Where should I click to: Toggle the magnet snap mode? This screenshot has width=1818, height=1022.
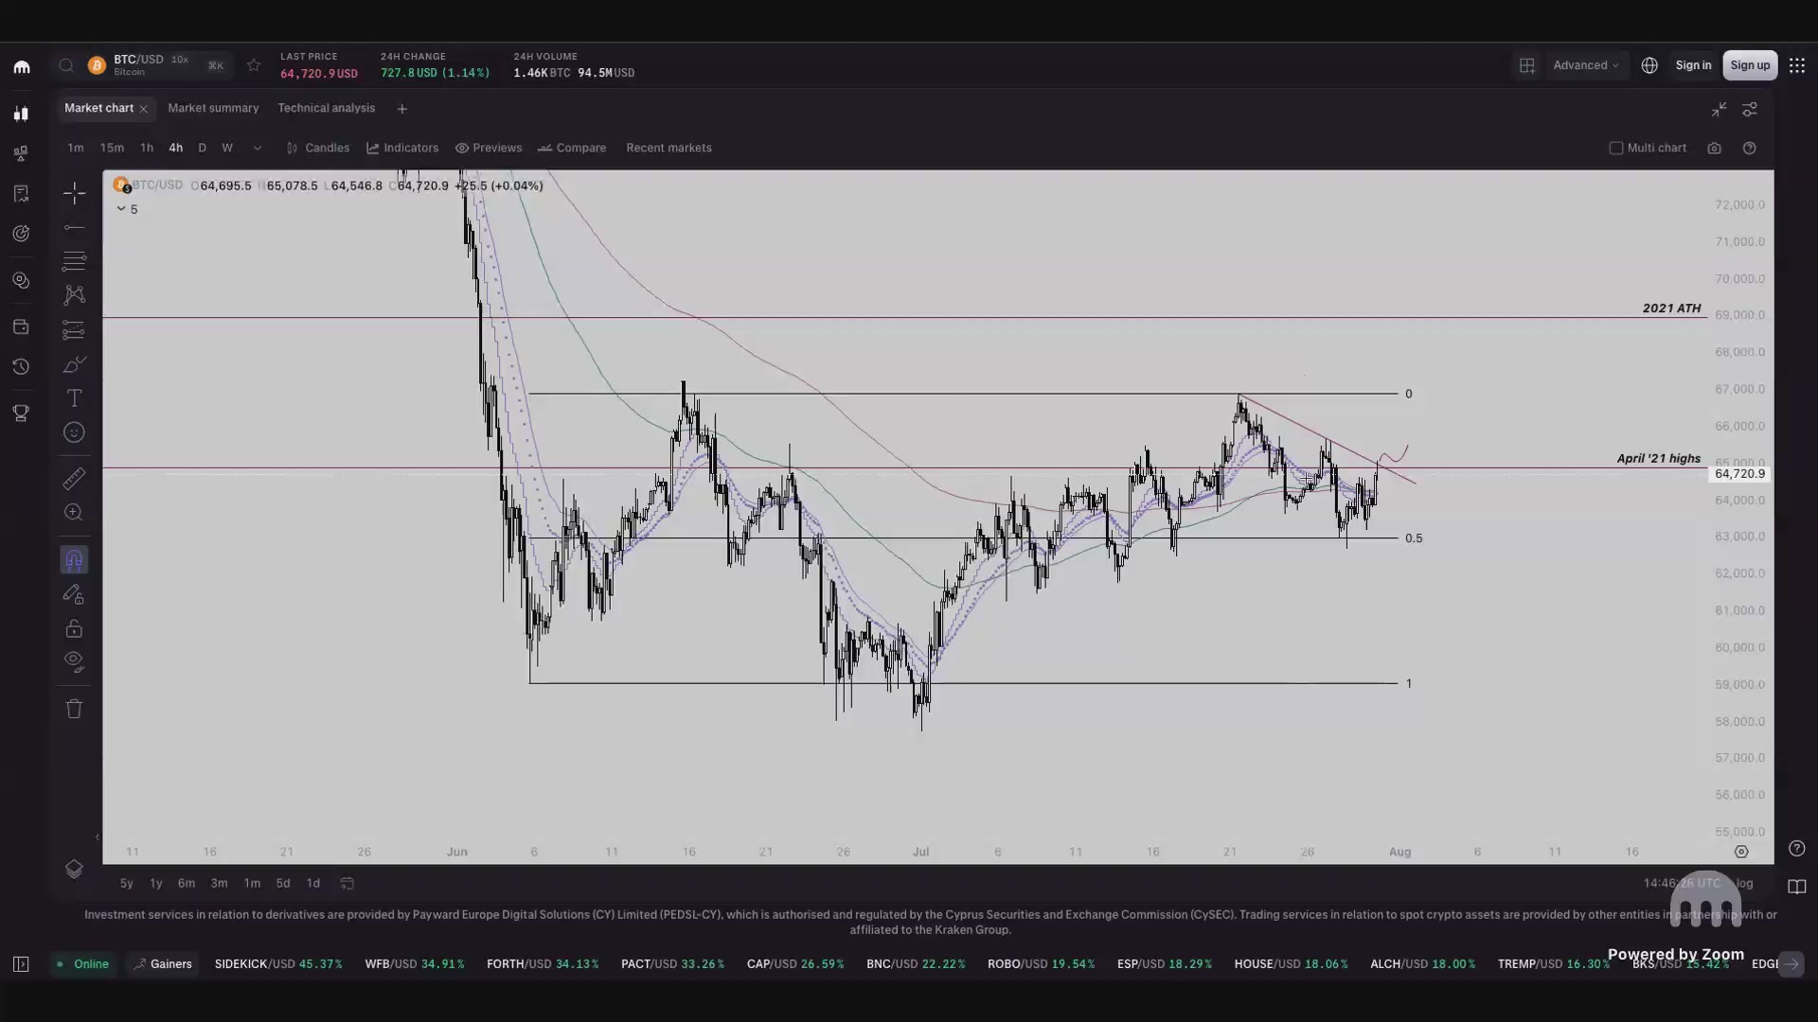pos(74,560)
